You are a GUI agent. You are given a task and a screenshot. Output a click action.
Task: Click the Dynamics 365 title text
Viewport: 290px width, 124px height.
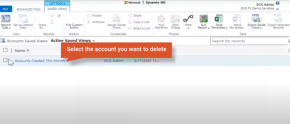[155, 3]
